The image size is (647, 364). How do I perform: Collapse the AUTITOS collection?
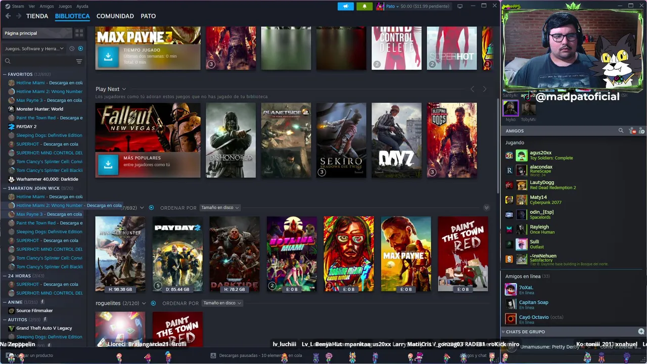pyautogui.click(x=5, y=320)
